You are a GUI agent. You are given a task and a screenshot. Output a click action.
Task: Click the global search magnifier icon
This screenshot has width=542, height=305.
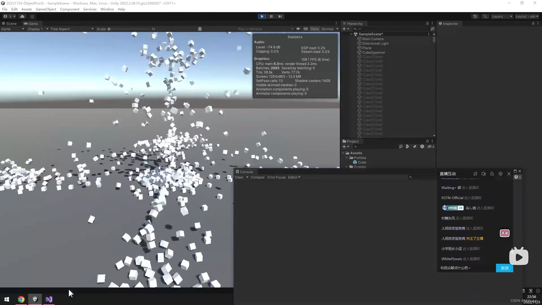tap(485, 16)
